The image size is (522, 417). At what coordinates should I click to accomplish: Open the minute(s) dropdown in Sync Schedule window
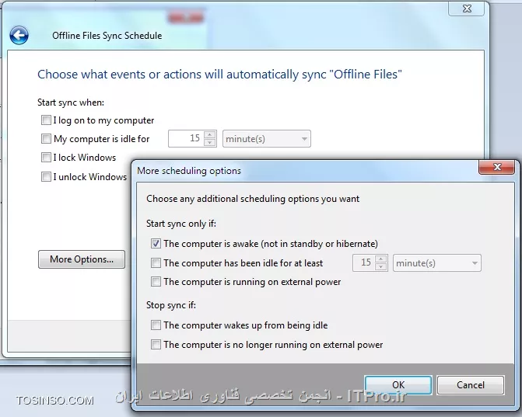pos(267,138)
